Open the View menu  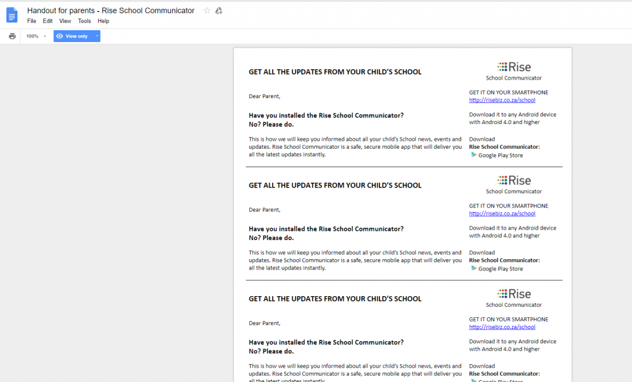coord(65,21)
